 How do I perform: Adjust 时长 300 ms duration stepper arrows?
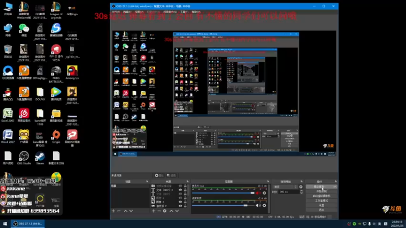pos(301,192)
